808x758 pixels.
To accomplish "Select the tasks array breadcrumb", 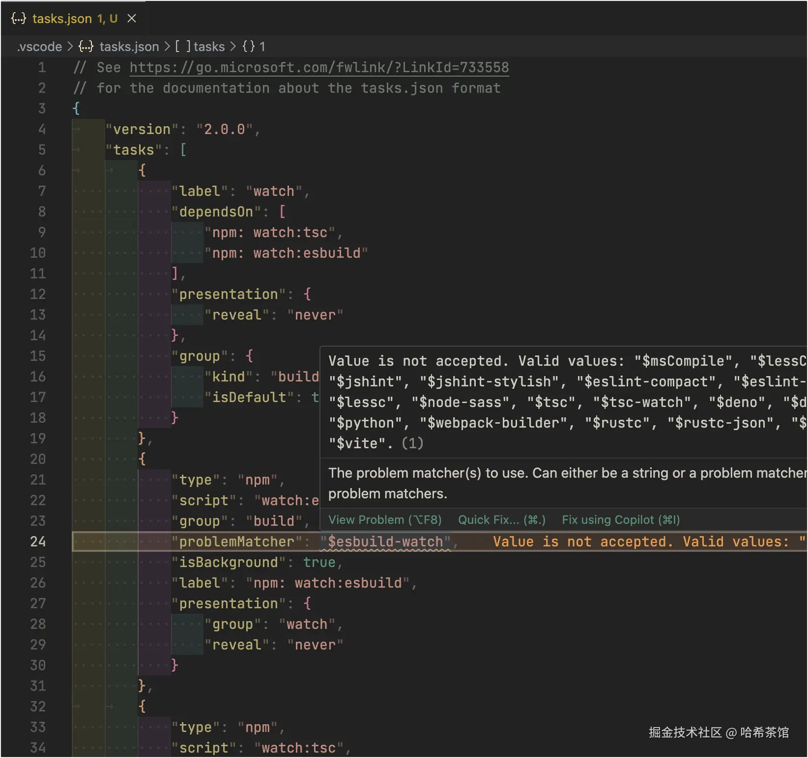I will (x=209, y=47).
